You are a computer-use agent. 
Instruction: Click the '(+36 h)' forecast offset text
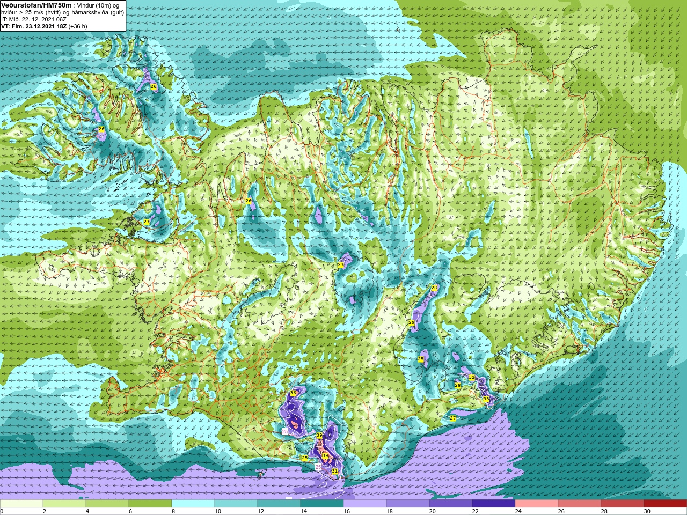(78, 26)
